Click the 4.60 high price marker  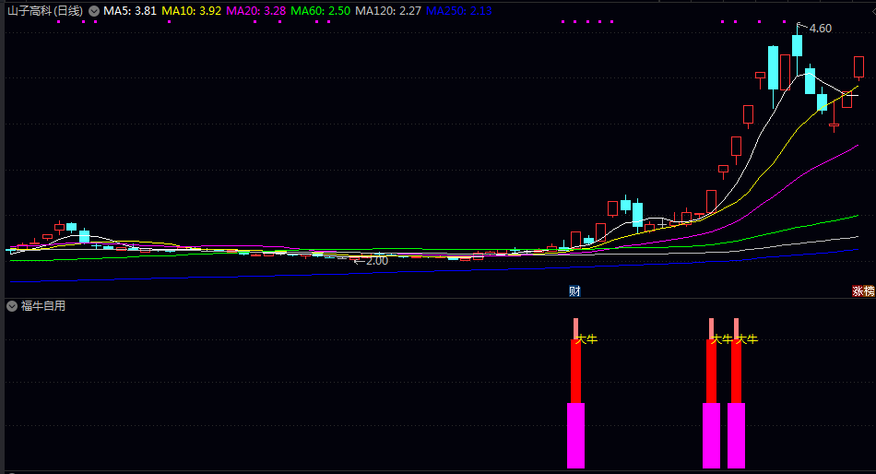(820, 28)
